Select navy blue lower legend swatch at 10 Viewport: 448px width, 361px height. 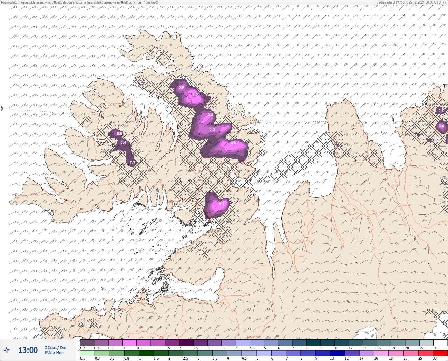click(338, 353)
